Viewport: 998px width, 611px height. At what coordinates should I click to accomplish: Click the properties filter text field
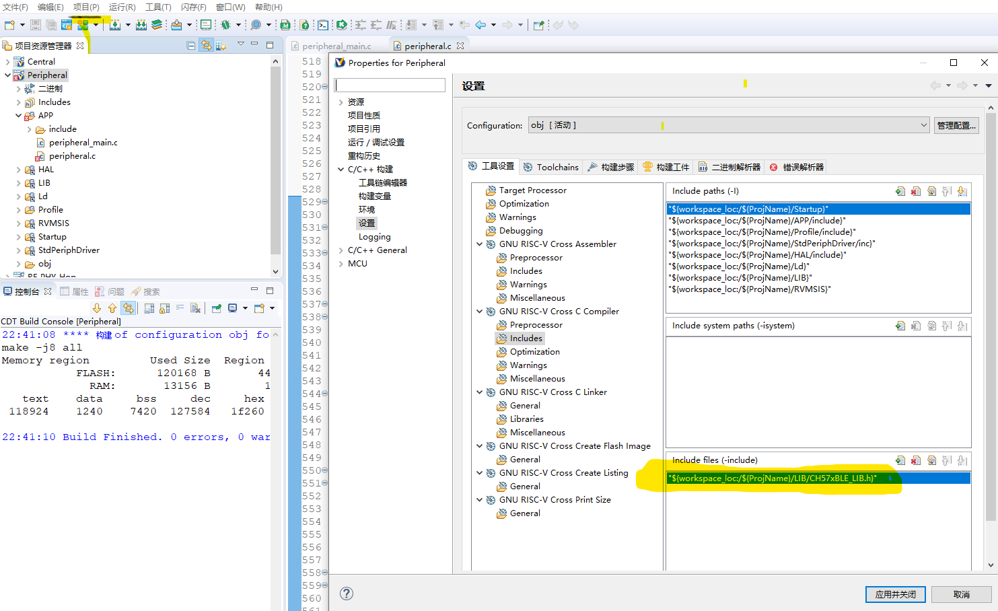(390, 85)
